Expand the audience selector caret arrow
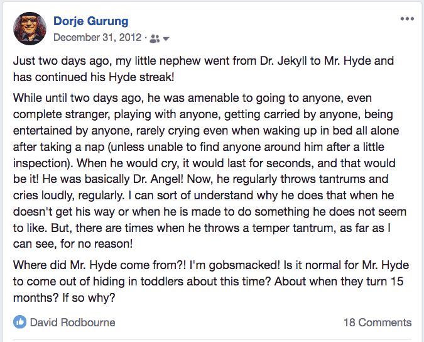The height and width of the screenshot is (342, 424). coord(166,39)
